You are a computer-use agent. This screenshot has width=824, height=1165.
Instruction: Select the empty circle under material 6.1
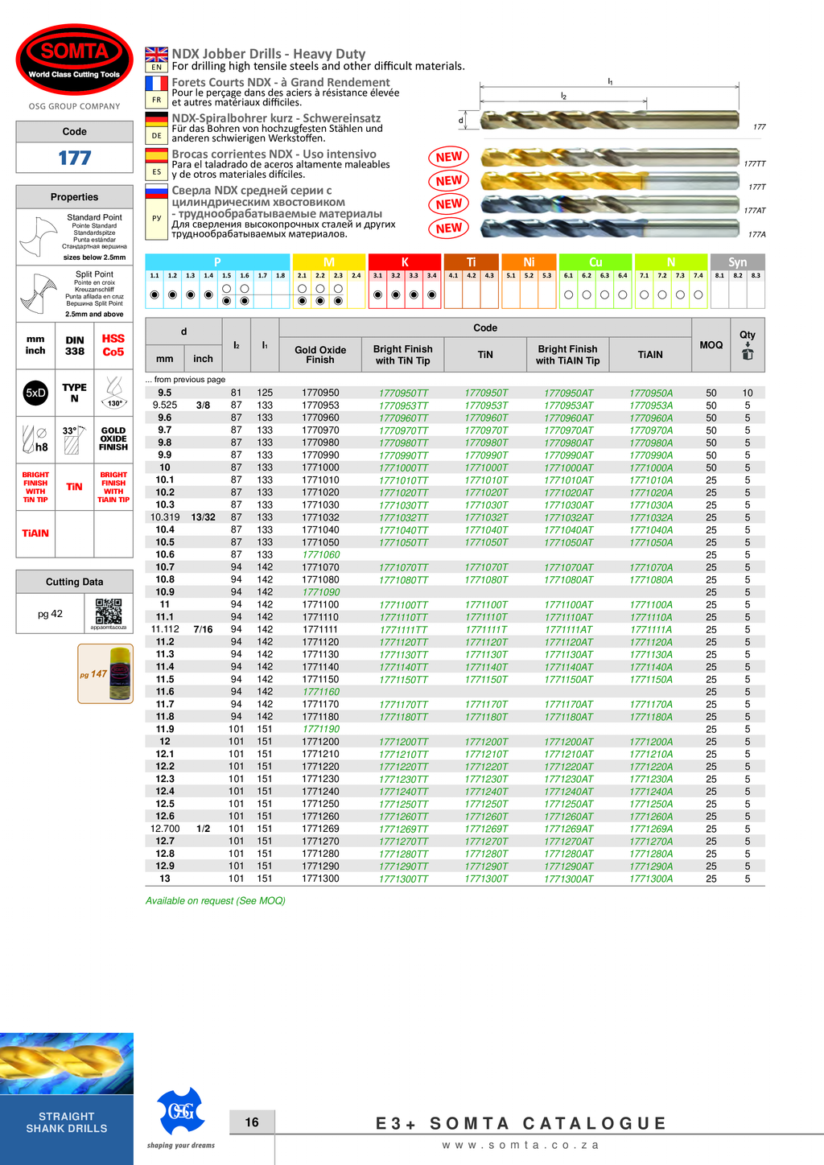click(568, 295)
